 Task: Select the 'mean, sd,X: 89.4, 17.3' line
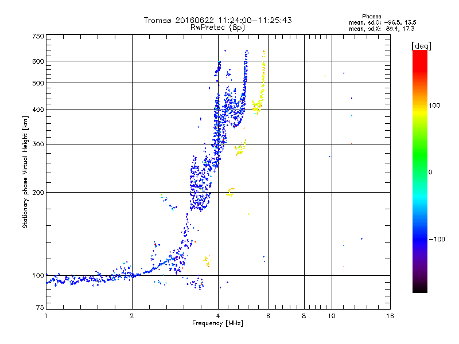tap(382, 29)
